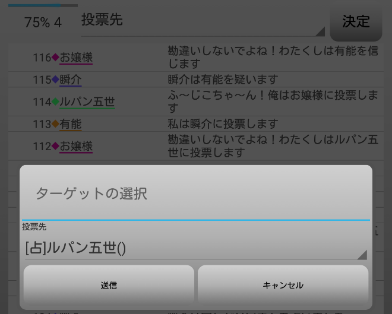The width and height of the screenshot is (392, 314).
Task: Open お嬢様 name link in post 112
Action: tap(76, 147)
